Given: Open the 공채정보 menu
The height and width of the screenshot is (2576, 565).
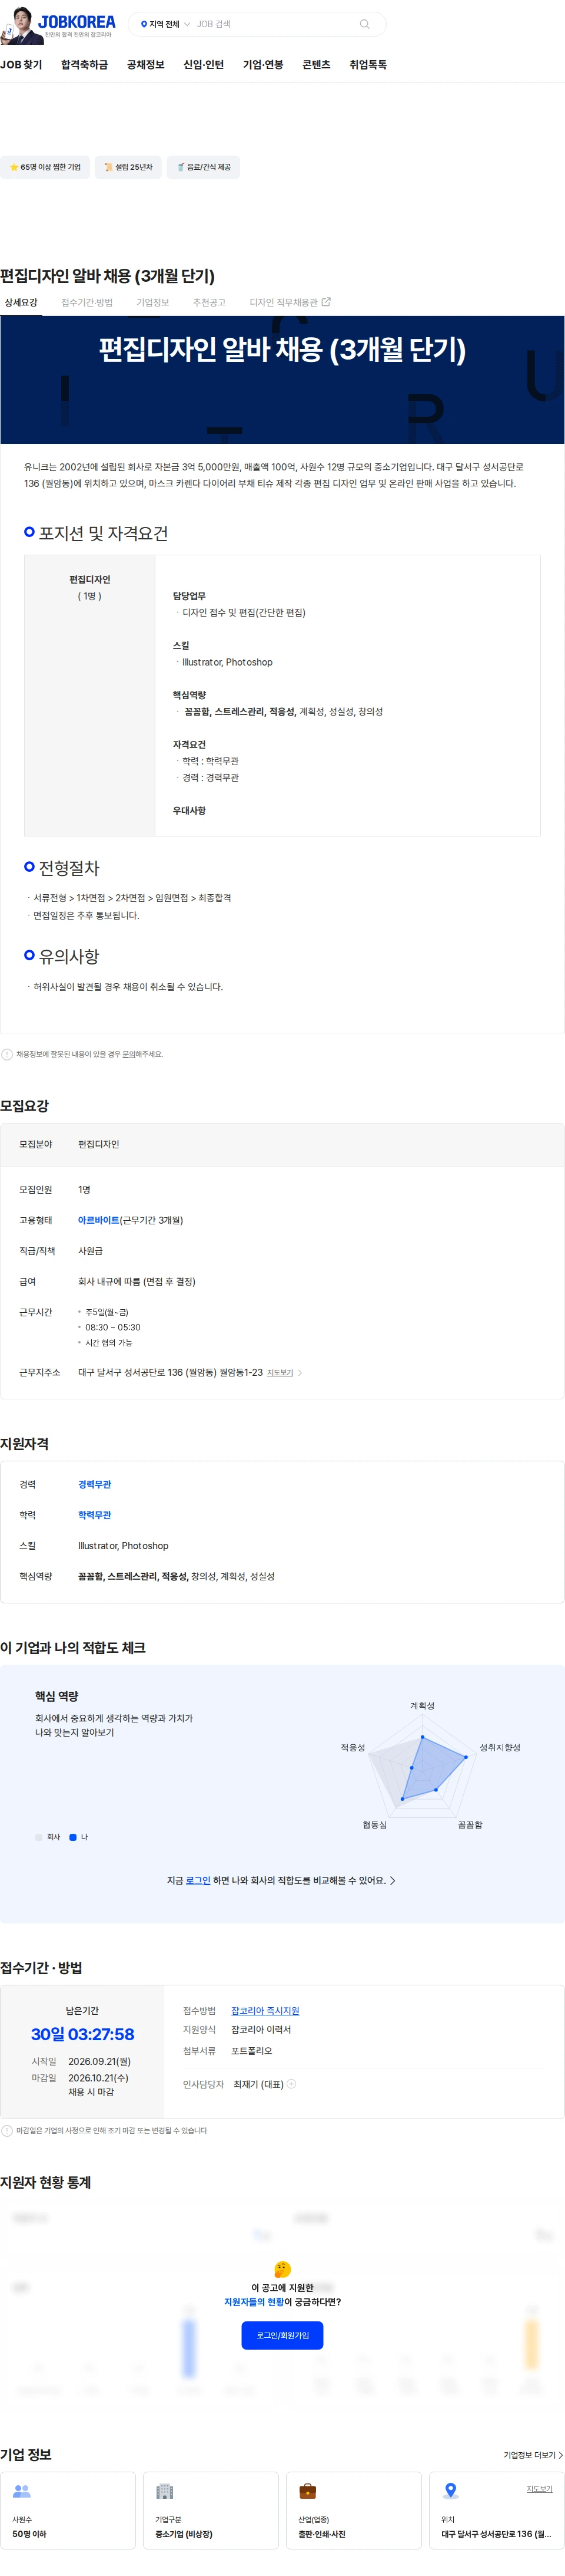Looking at the screenshot, I should tap(146, 65).
